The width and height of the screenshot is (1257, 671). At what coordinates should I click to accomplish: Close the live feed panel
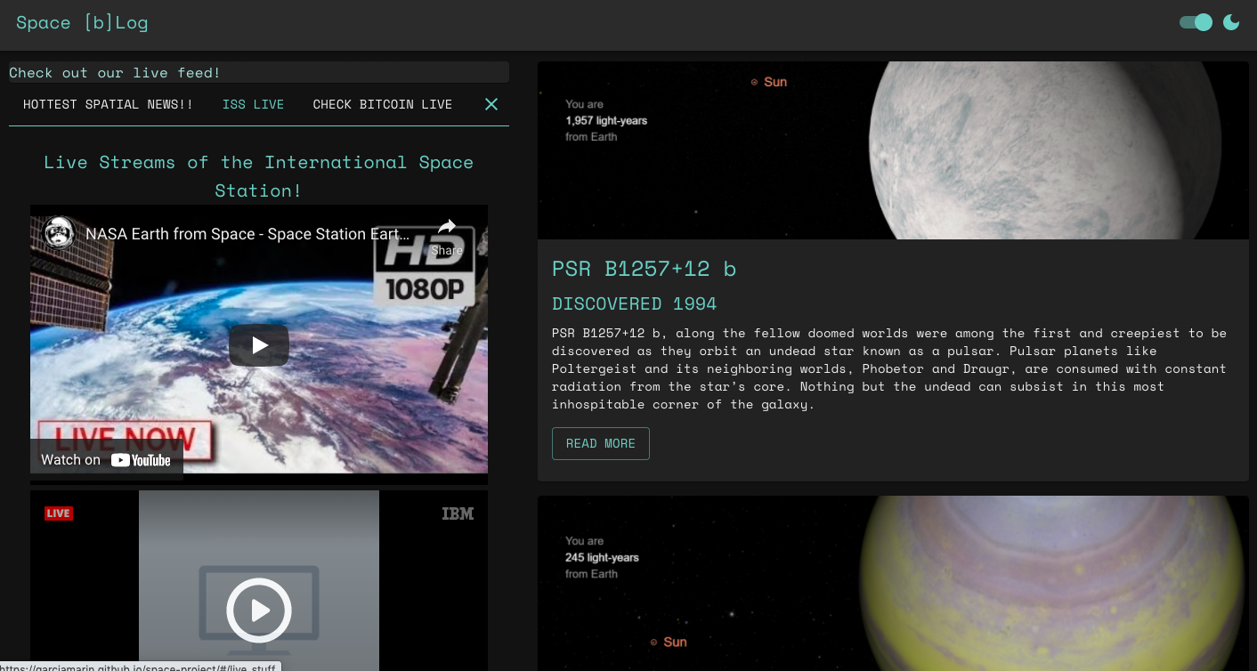pos(491,104)
